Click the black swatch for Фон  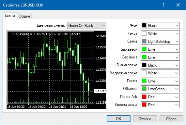(144, 26)
